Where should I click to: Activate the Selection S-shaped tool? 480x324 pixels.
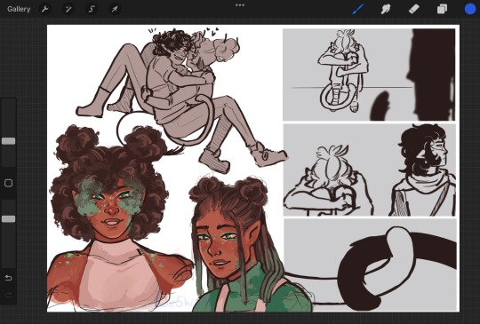[x=92, y=9]
